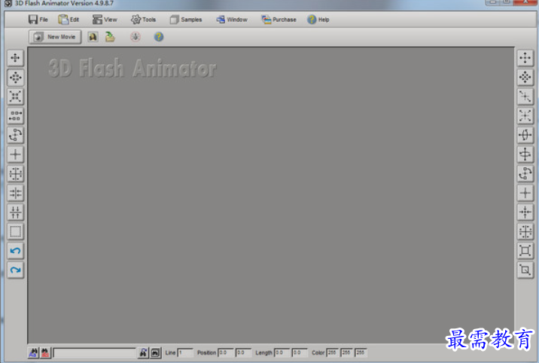Choose the diagonal scale arrows tool in left toolbar
Viewport: 539px width, 363px height.
[x=16, y=96]
